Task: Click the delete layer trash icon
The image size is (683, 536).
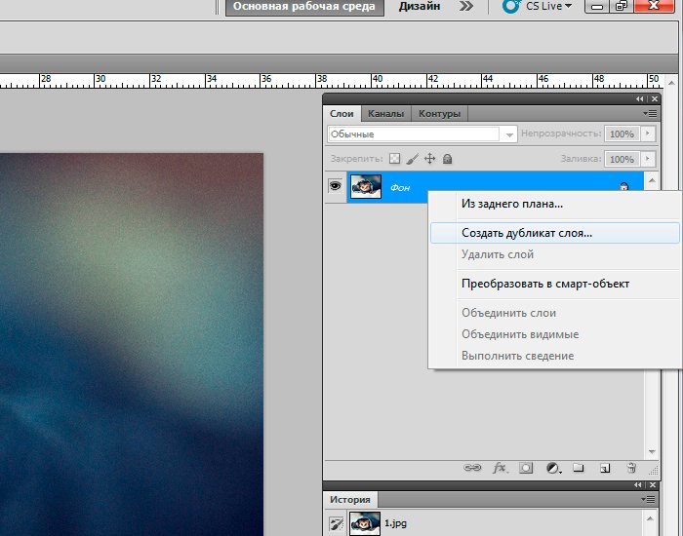Action: coord(631,468)
